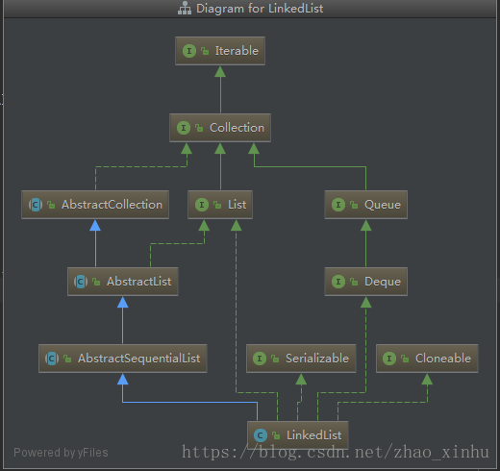The image size is (500, 471).
Task: Select the Cloneable interface node
Action: [427, 359]
